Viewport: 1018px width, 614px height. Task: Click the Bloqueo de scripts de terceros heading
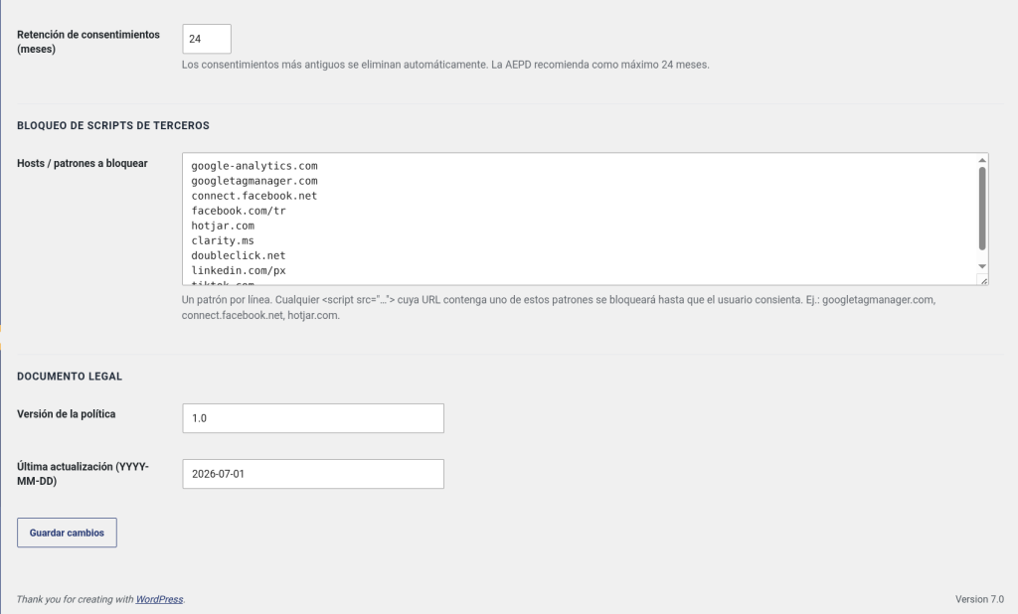coord(113,126)
